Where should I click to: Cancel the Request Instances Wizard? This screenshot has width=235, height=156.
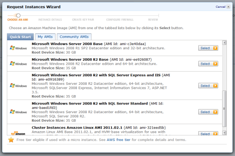pos(220,7)
